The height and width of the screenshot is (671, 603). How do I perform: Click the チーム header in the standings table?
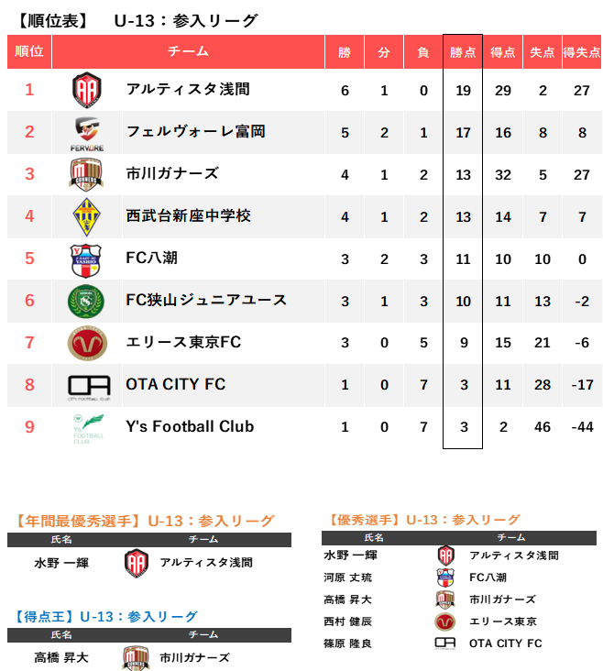(188, 52)
